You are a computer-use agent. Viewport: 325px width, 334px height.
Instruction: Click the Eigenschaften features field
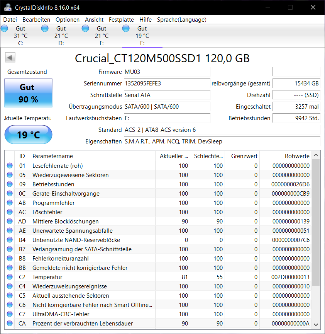(x=222, y=141)
